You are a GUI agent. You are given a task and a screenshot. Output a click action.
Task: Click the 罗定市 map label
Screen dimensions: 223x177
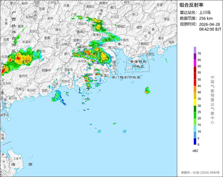pos(41,51)
